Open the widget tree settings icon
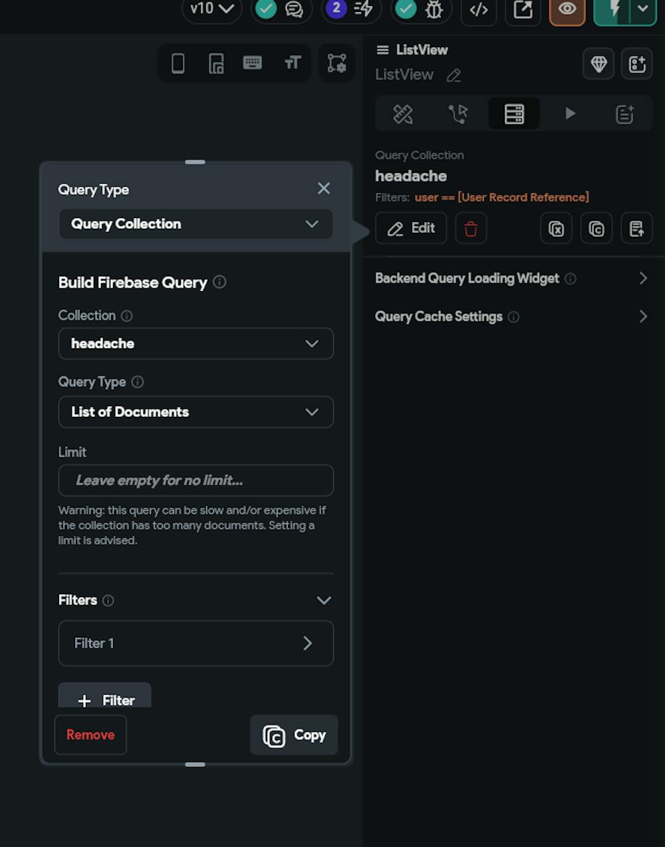The image size is (665, 847). pos(336,63)
